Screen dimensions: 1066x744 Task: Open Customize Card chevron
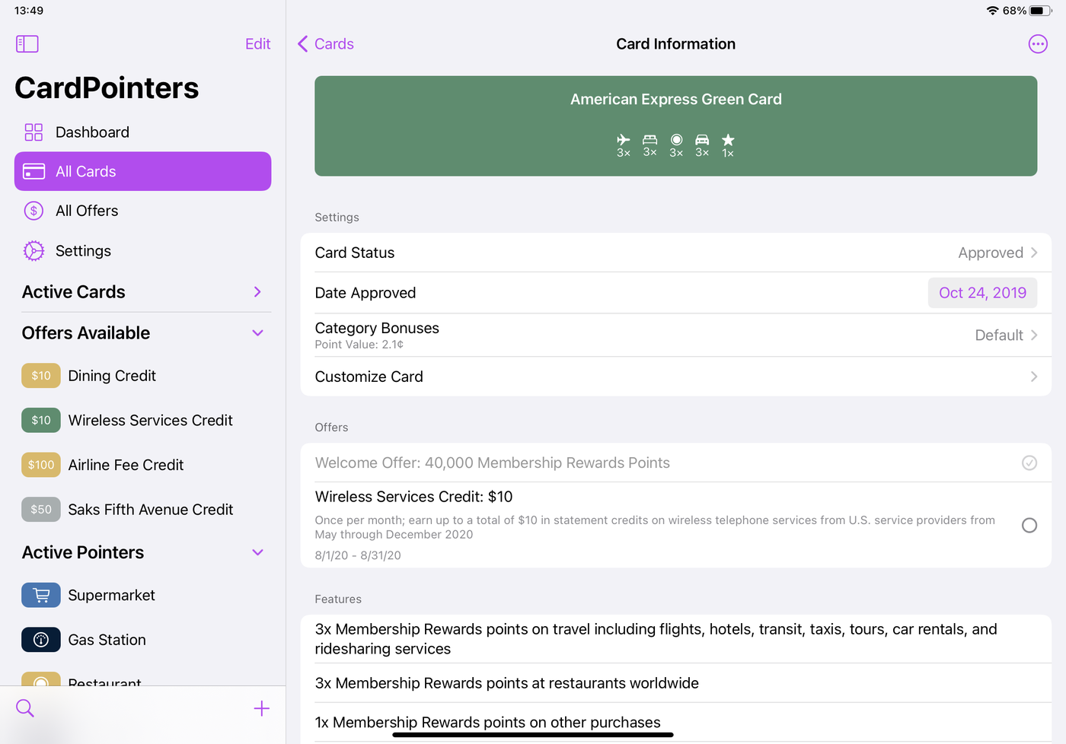point(1034,377)
